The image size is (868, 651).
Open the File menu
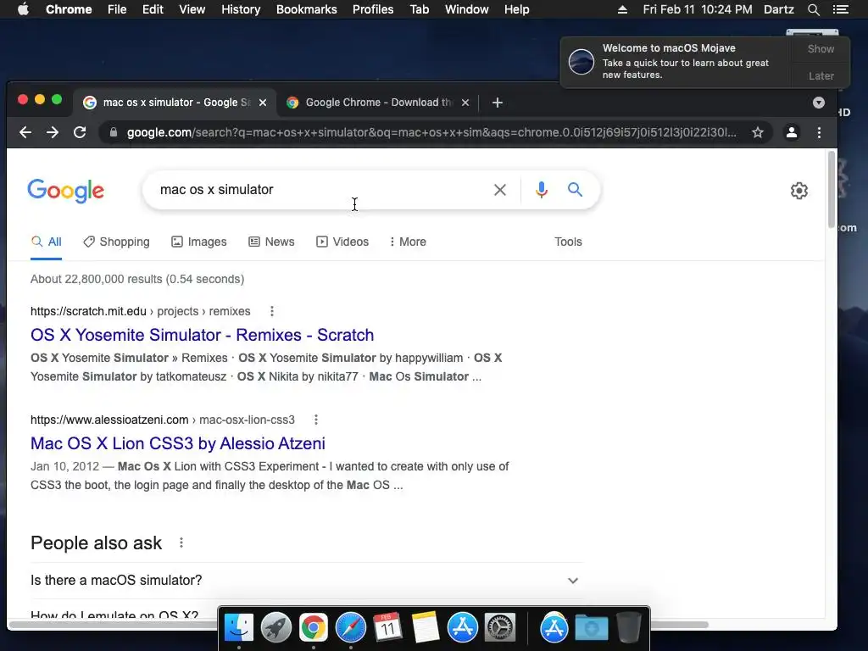point(117,9)
